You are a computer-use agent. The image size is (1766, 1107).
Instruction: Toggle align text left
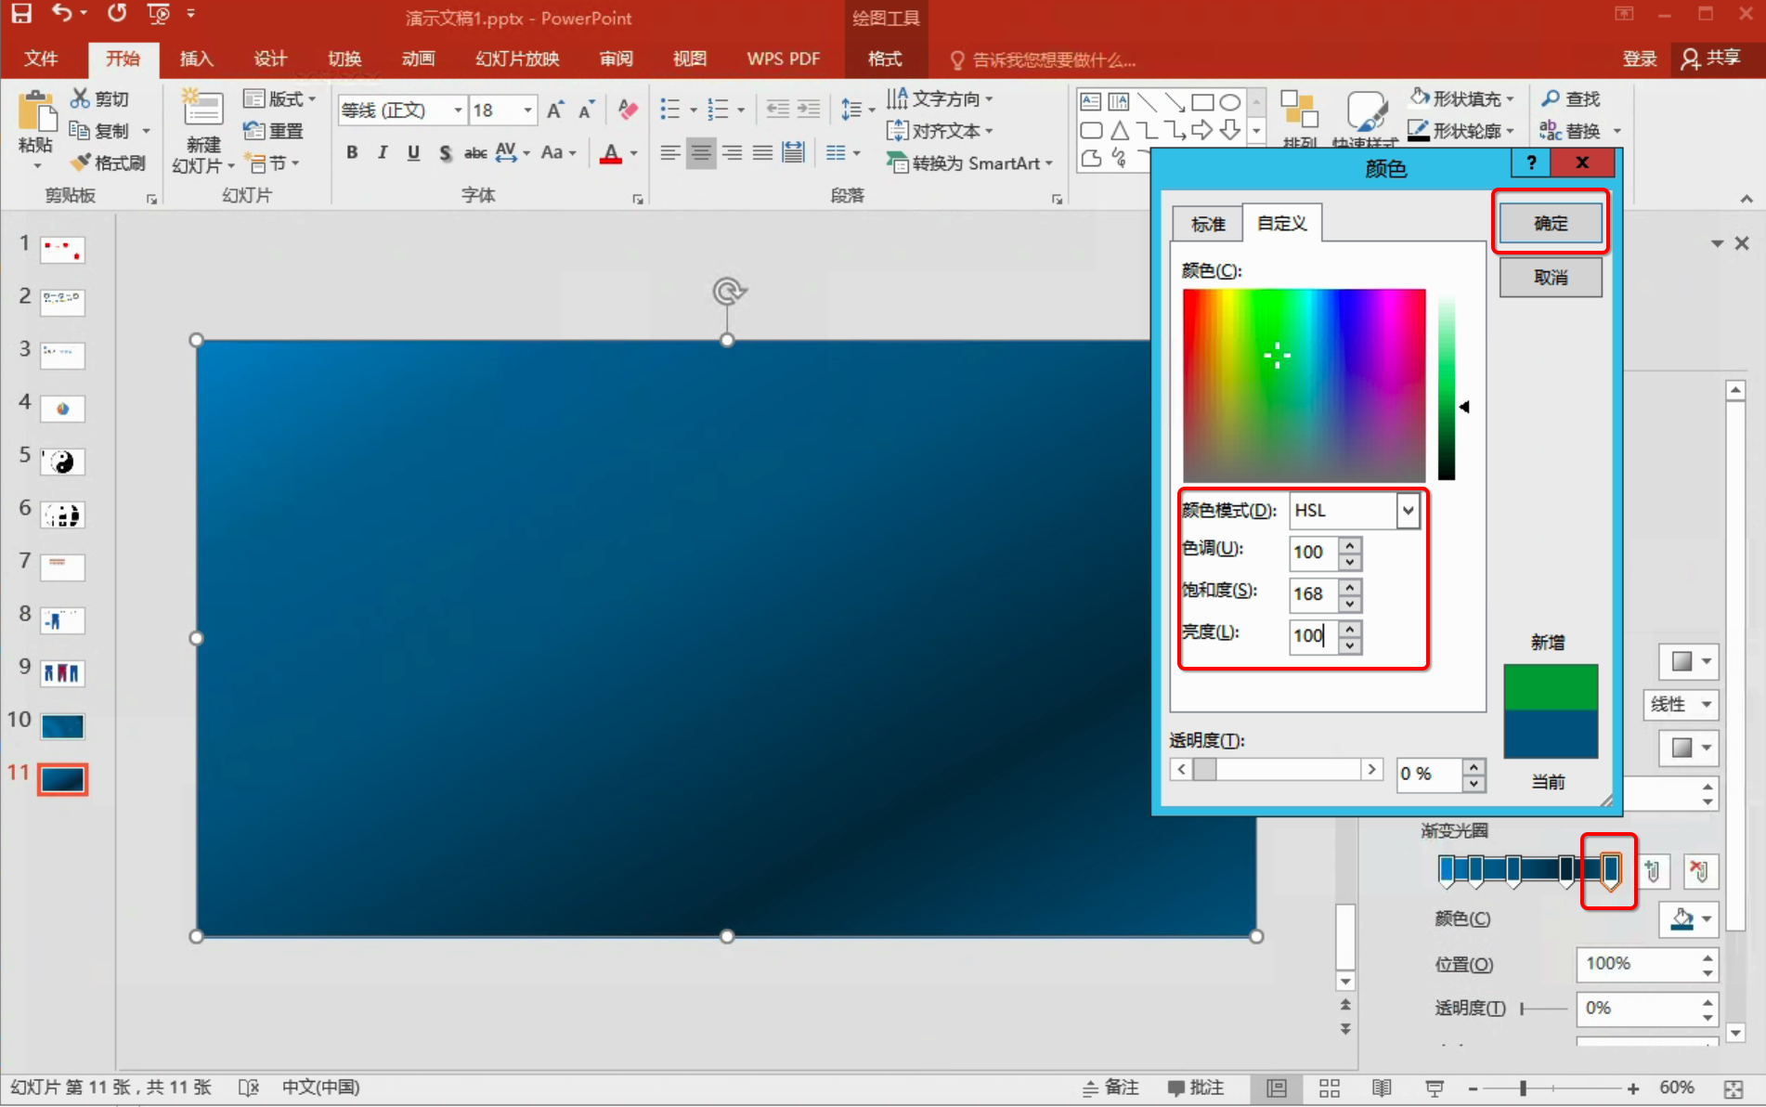pos(669,152)
